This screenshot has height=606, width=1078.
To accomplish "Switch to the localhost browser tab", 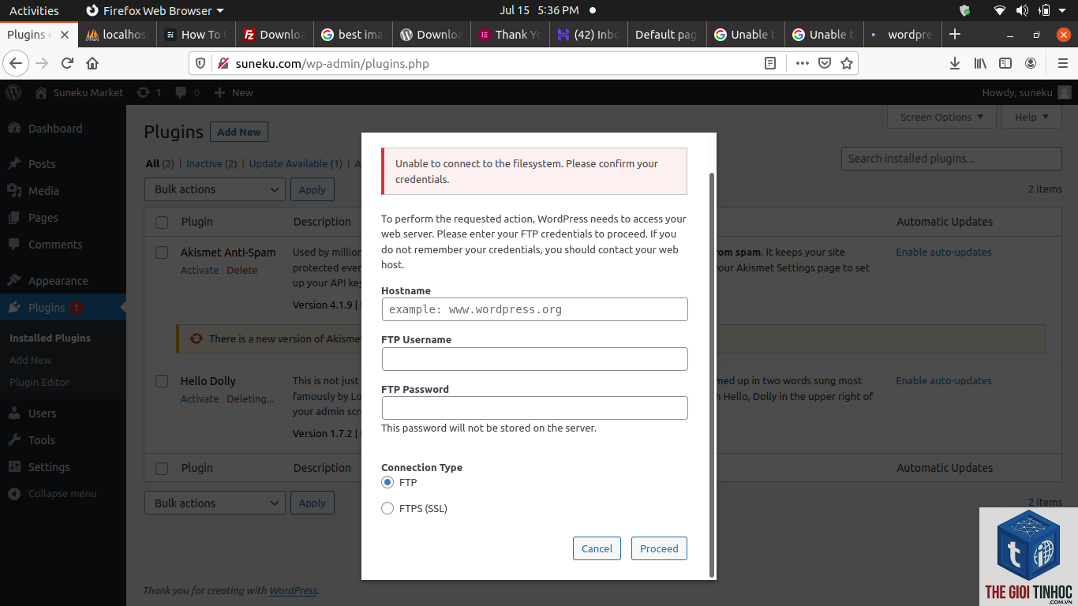I will click(117, 35).
